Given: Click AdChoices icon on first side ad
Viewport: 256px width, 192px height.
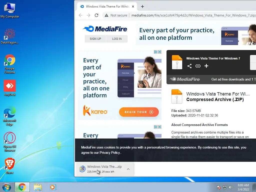Looking at the screenshot, I should [x=156, y=52].
